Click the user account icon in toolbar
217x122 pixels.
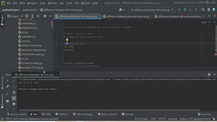coord(121,10)
